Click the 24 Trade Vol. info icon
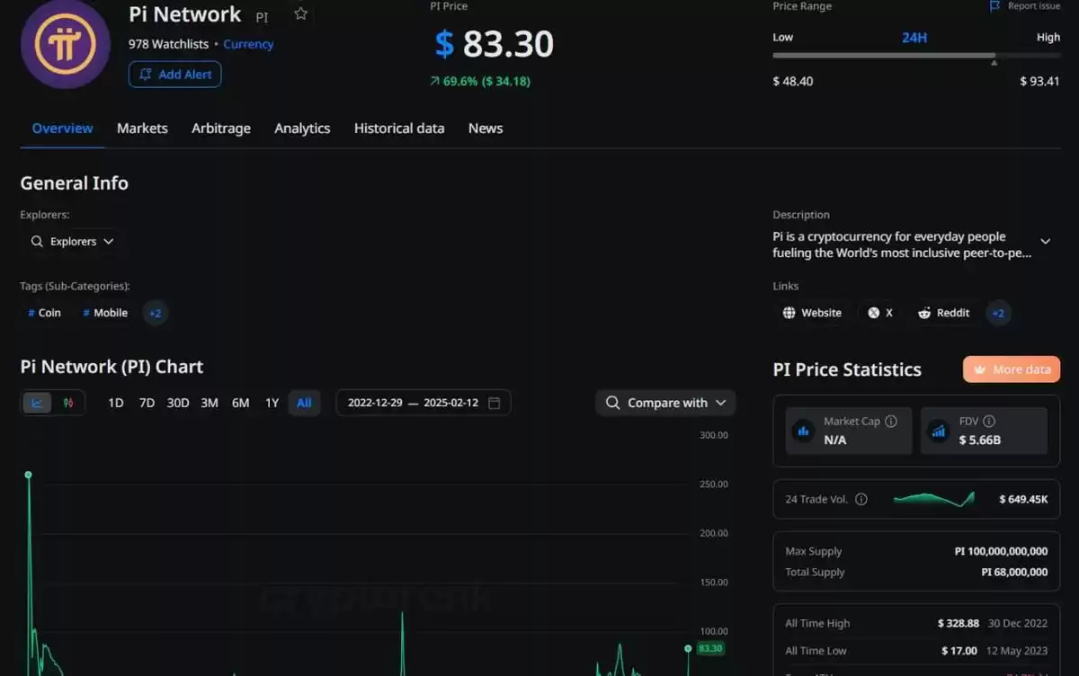The image size is (1079, 676). point(861,499)
